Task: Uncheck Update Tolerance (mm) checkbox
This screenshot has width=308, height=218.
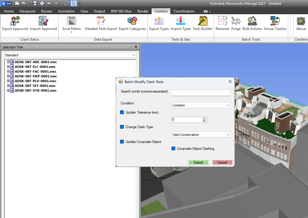Action: [x=122, y=112]
